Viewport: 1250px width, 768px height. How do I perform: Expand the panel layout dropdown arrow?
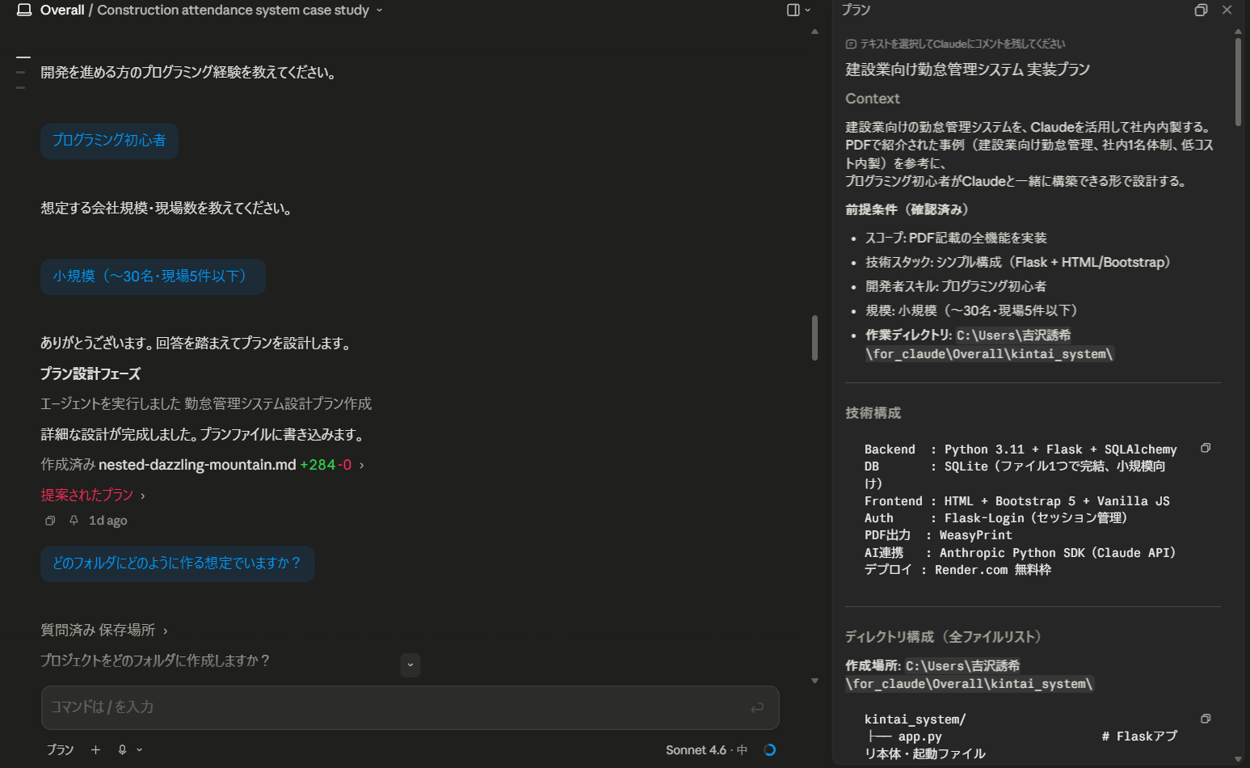[x=807, y=10]
